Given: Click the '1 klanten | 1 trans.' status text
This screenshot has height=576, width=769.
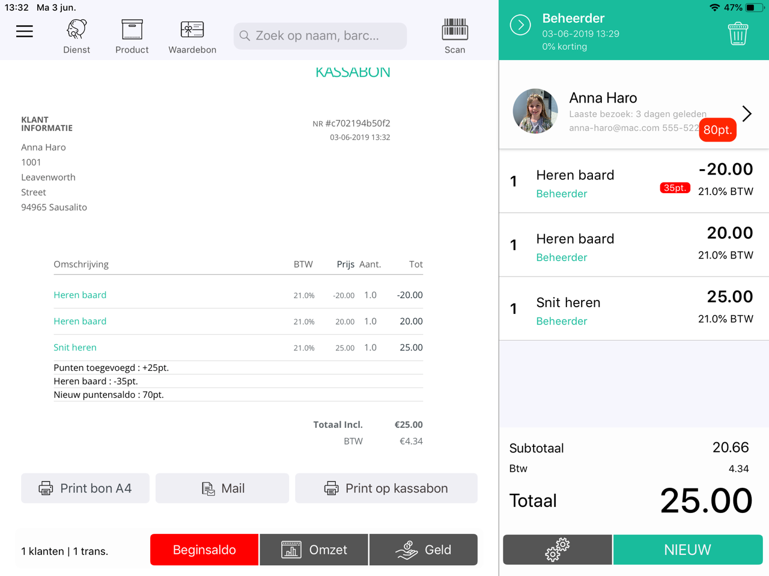Looking at the screenshot, I should 65,551.
